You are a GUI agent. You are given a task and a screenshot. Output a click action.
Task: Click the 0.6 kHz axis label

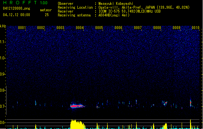coord(3,123)
